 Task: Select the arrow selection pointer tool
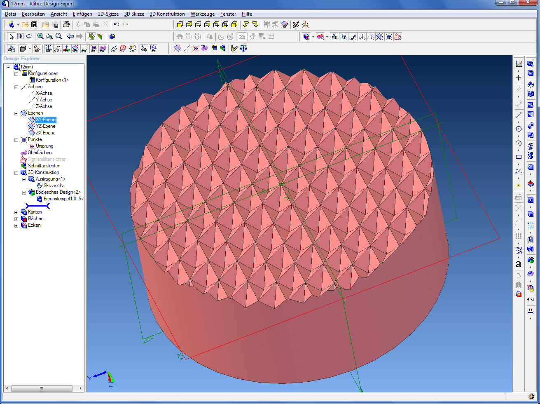(x=12, y=36)
